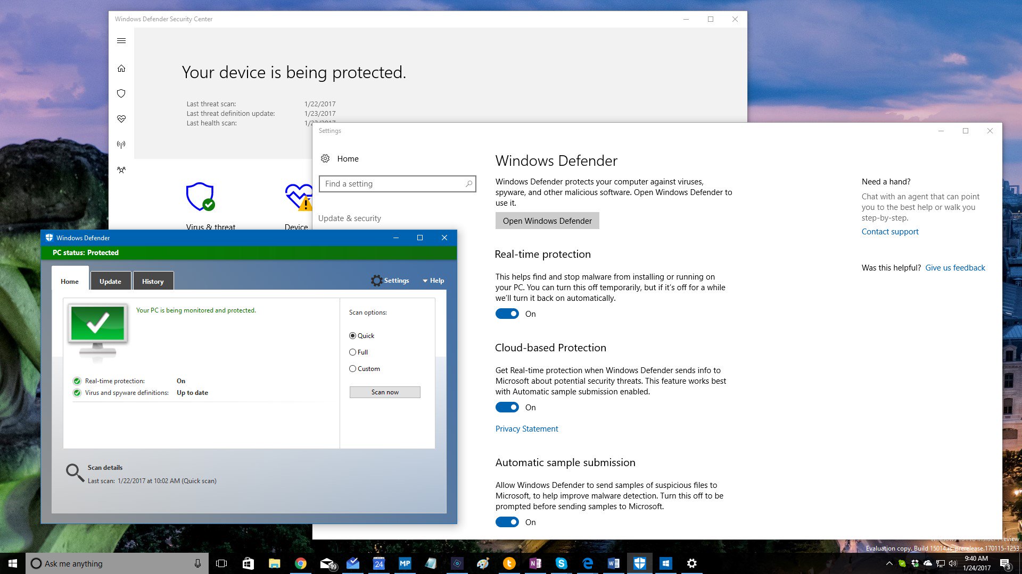Expand the Help dropdown in Windows Defender
1022x574 pixels.
coord(433,281)
